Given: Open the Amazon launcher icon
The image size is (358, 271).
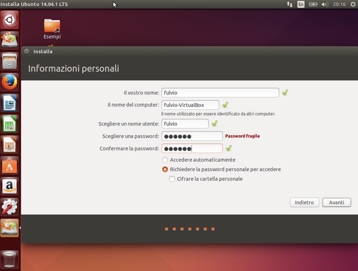Looking at the screenshot, I should click(x=9, y=187).
